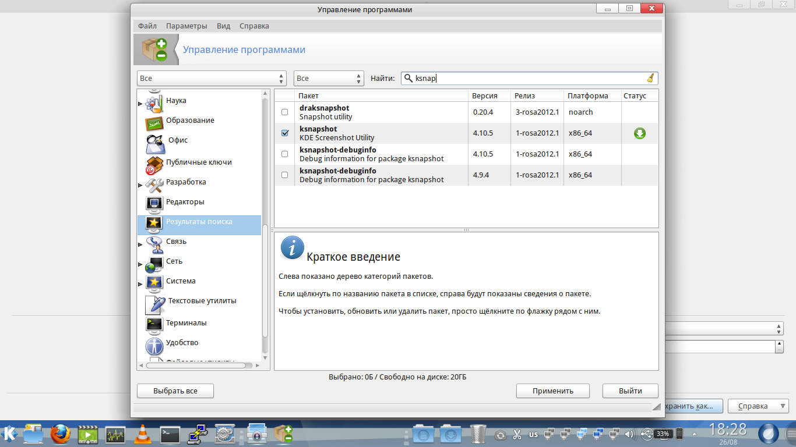
Task: Open the Файл menu
Action: click(x=147, y=26)
